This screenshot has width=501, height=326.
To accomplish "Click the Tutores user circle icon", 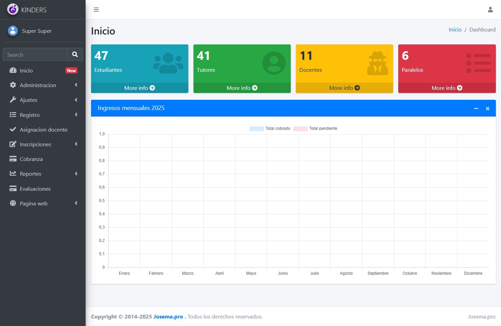I will (274, 63).
